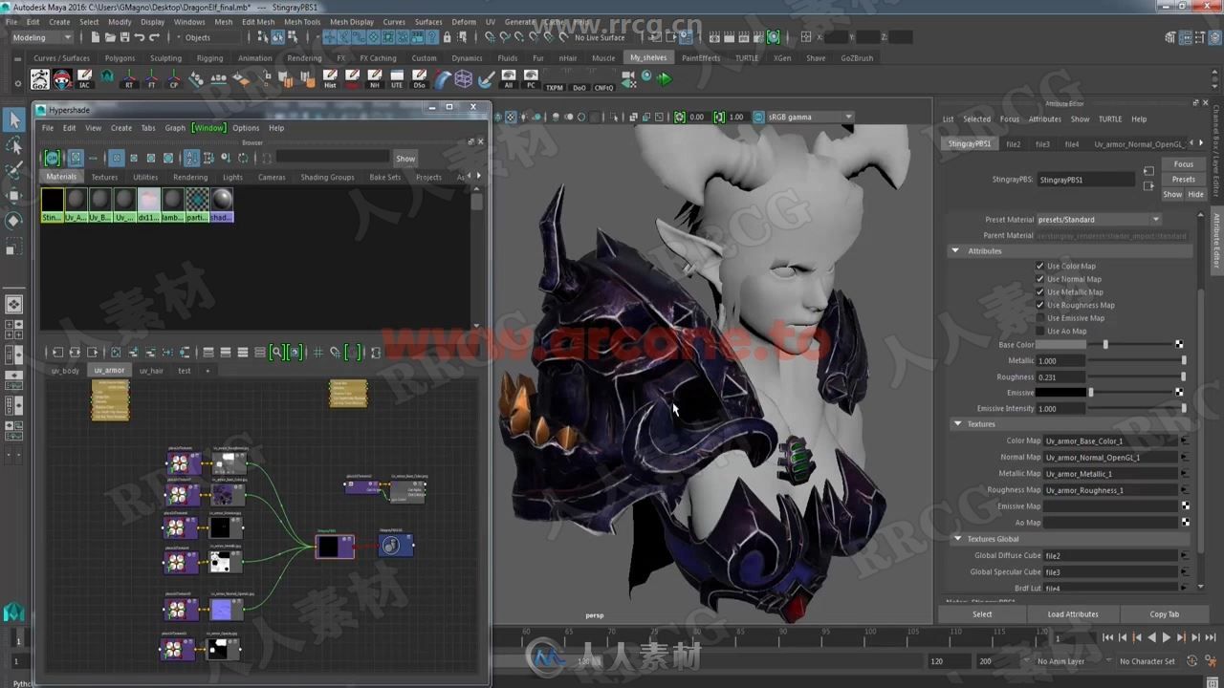Click the IAC shelf button

84,79
